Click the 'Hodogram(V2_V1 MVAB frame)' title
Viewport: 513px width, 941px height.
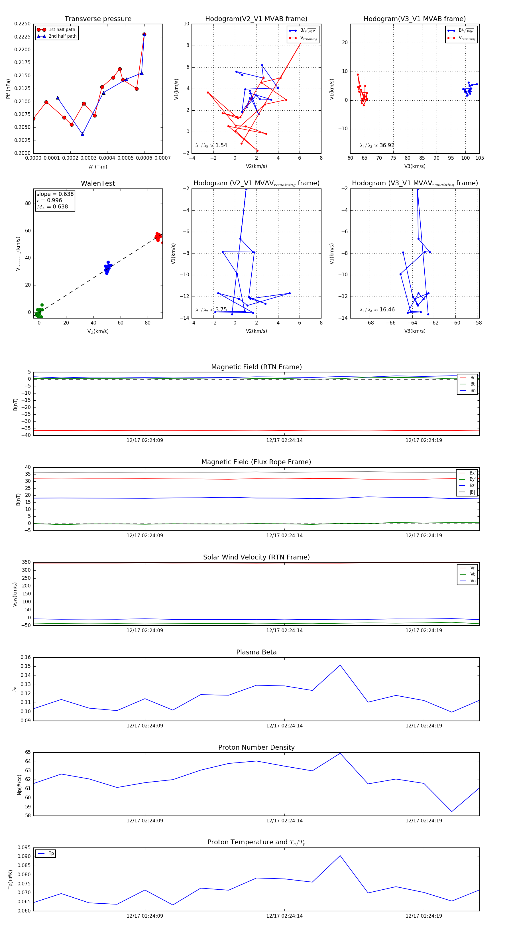(x=256, y=19)
